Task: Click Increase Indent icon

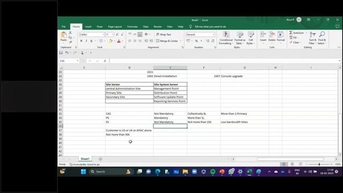Action: pos(151,41)
